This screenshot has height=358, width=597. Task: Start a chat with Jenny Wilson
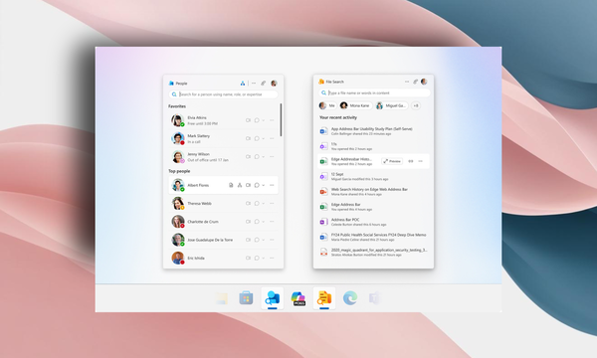coord(257,157)
